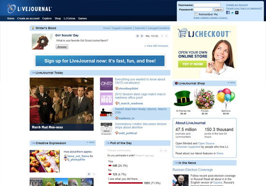Expand more in Creative Expression header
The height and width of the screenshot is (186, 266).
(x=90, y=142)
